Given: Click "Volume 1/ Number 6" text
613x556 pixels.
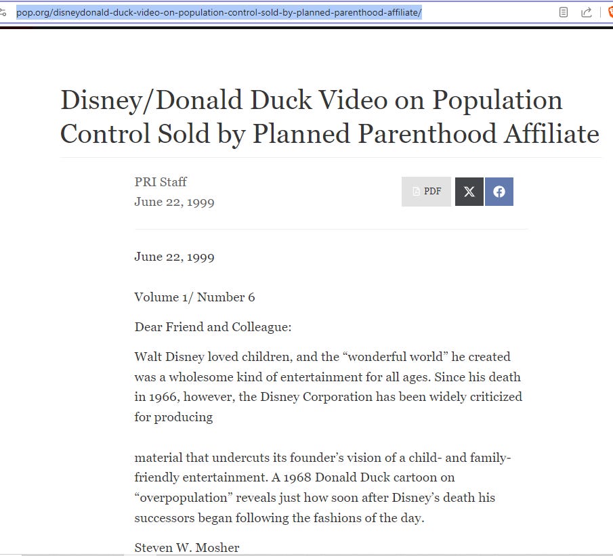Looking at the screenshot, I should (194, 297).
